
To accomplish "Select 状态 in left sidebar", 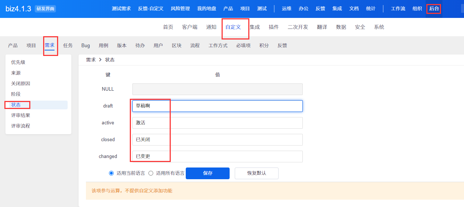I will [16, 105].
